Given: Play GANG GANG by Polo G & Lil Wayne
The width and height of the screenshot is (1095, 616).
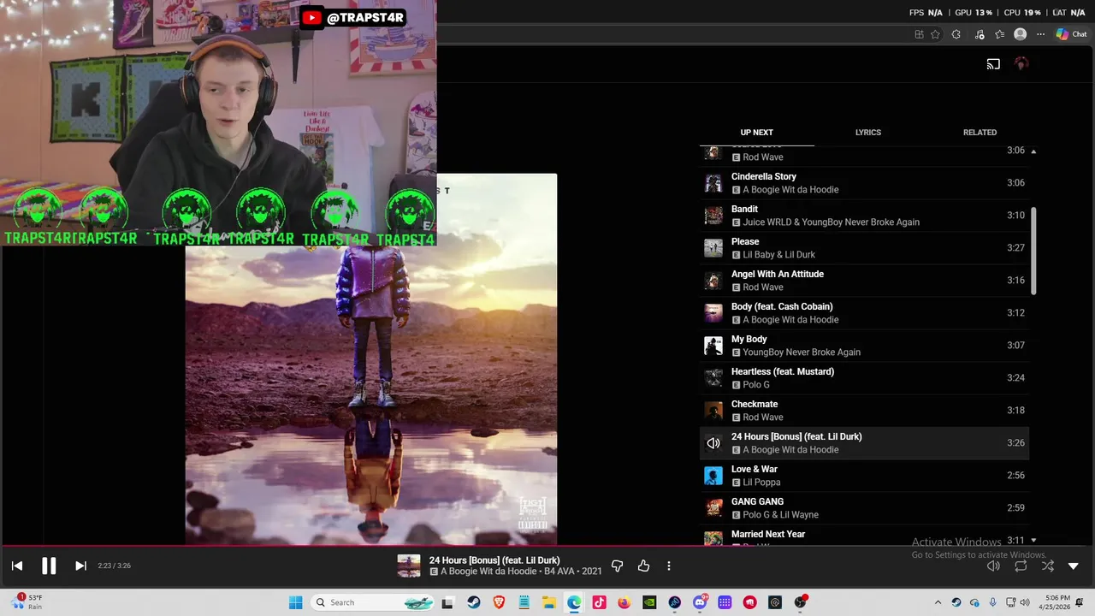Looking at the screenshot, I should [864, 508].
